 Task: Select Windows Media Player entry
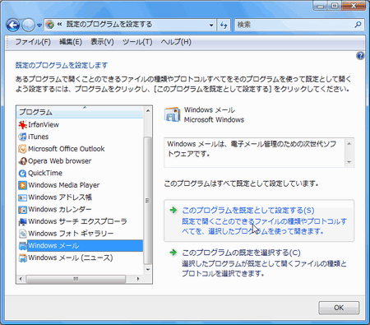tap(63, 185)
